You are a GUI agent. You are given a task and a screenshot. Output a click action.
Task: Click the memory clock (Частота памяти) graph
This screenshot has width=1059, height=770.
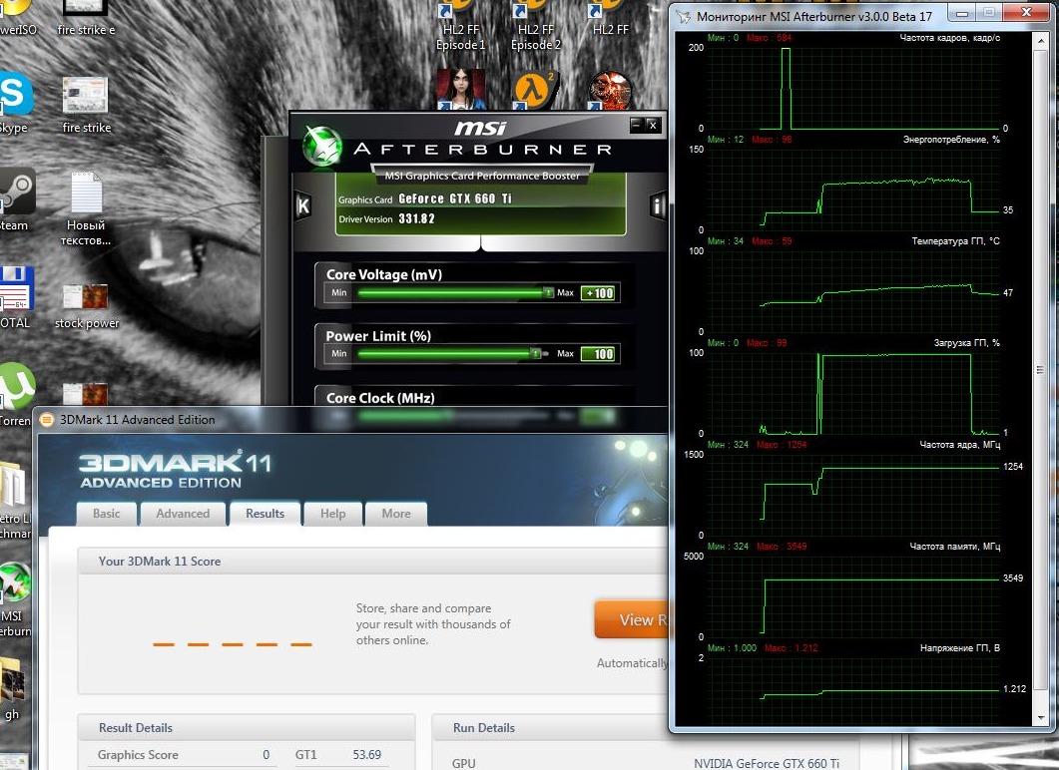tap(852, 596)
